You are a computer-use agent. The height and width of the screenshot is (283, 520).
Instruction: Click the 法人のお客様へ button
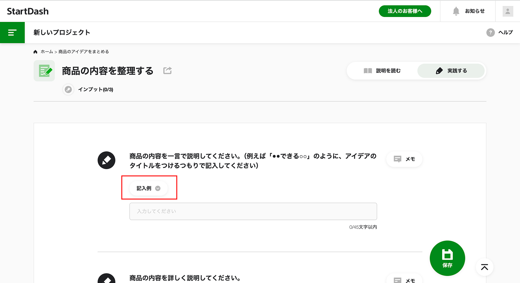(x=405, y=11)
